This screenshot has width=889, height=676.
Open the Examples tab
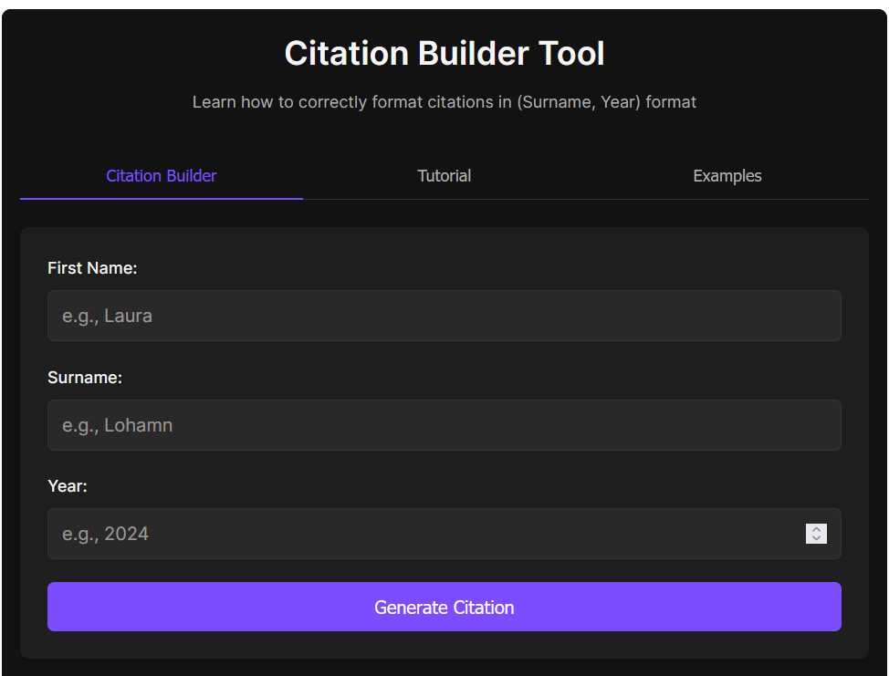pos(727,176)
